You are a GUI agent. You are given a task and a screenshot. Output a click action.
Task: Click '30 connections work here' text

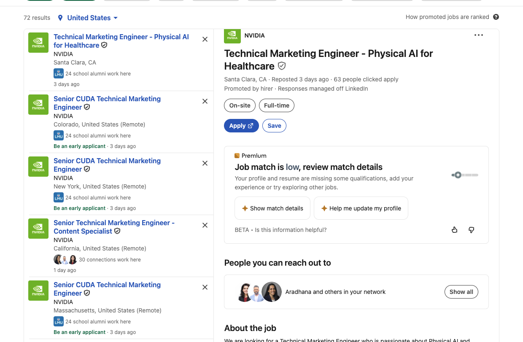[x=110, y=260]
